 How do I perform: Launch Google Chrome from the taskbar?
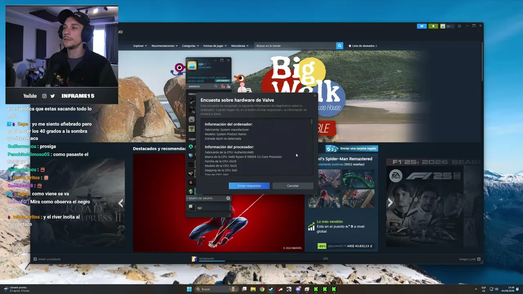coord(262,289)
